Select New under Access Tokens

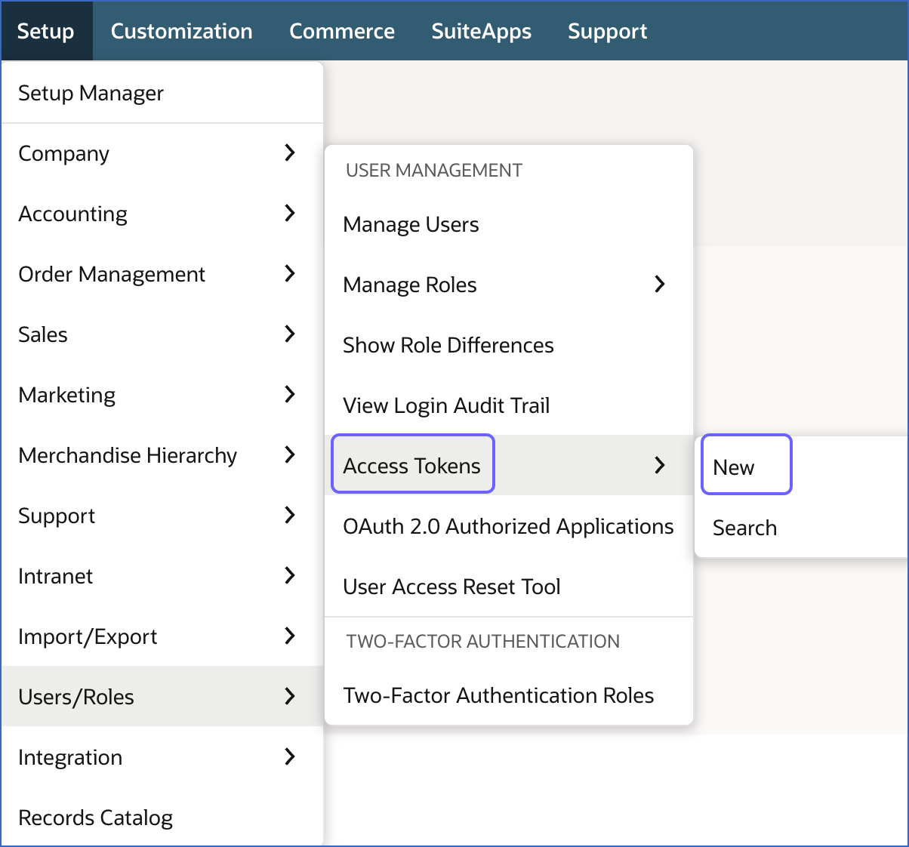(734, 467)
